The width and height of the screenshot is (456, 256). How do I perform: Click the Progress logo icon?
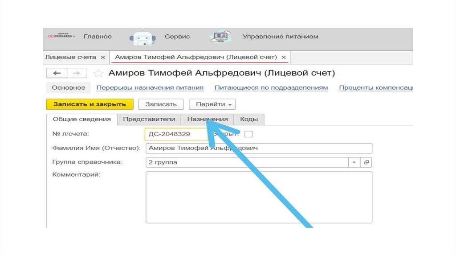(61, 37)
